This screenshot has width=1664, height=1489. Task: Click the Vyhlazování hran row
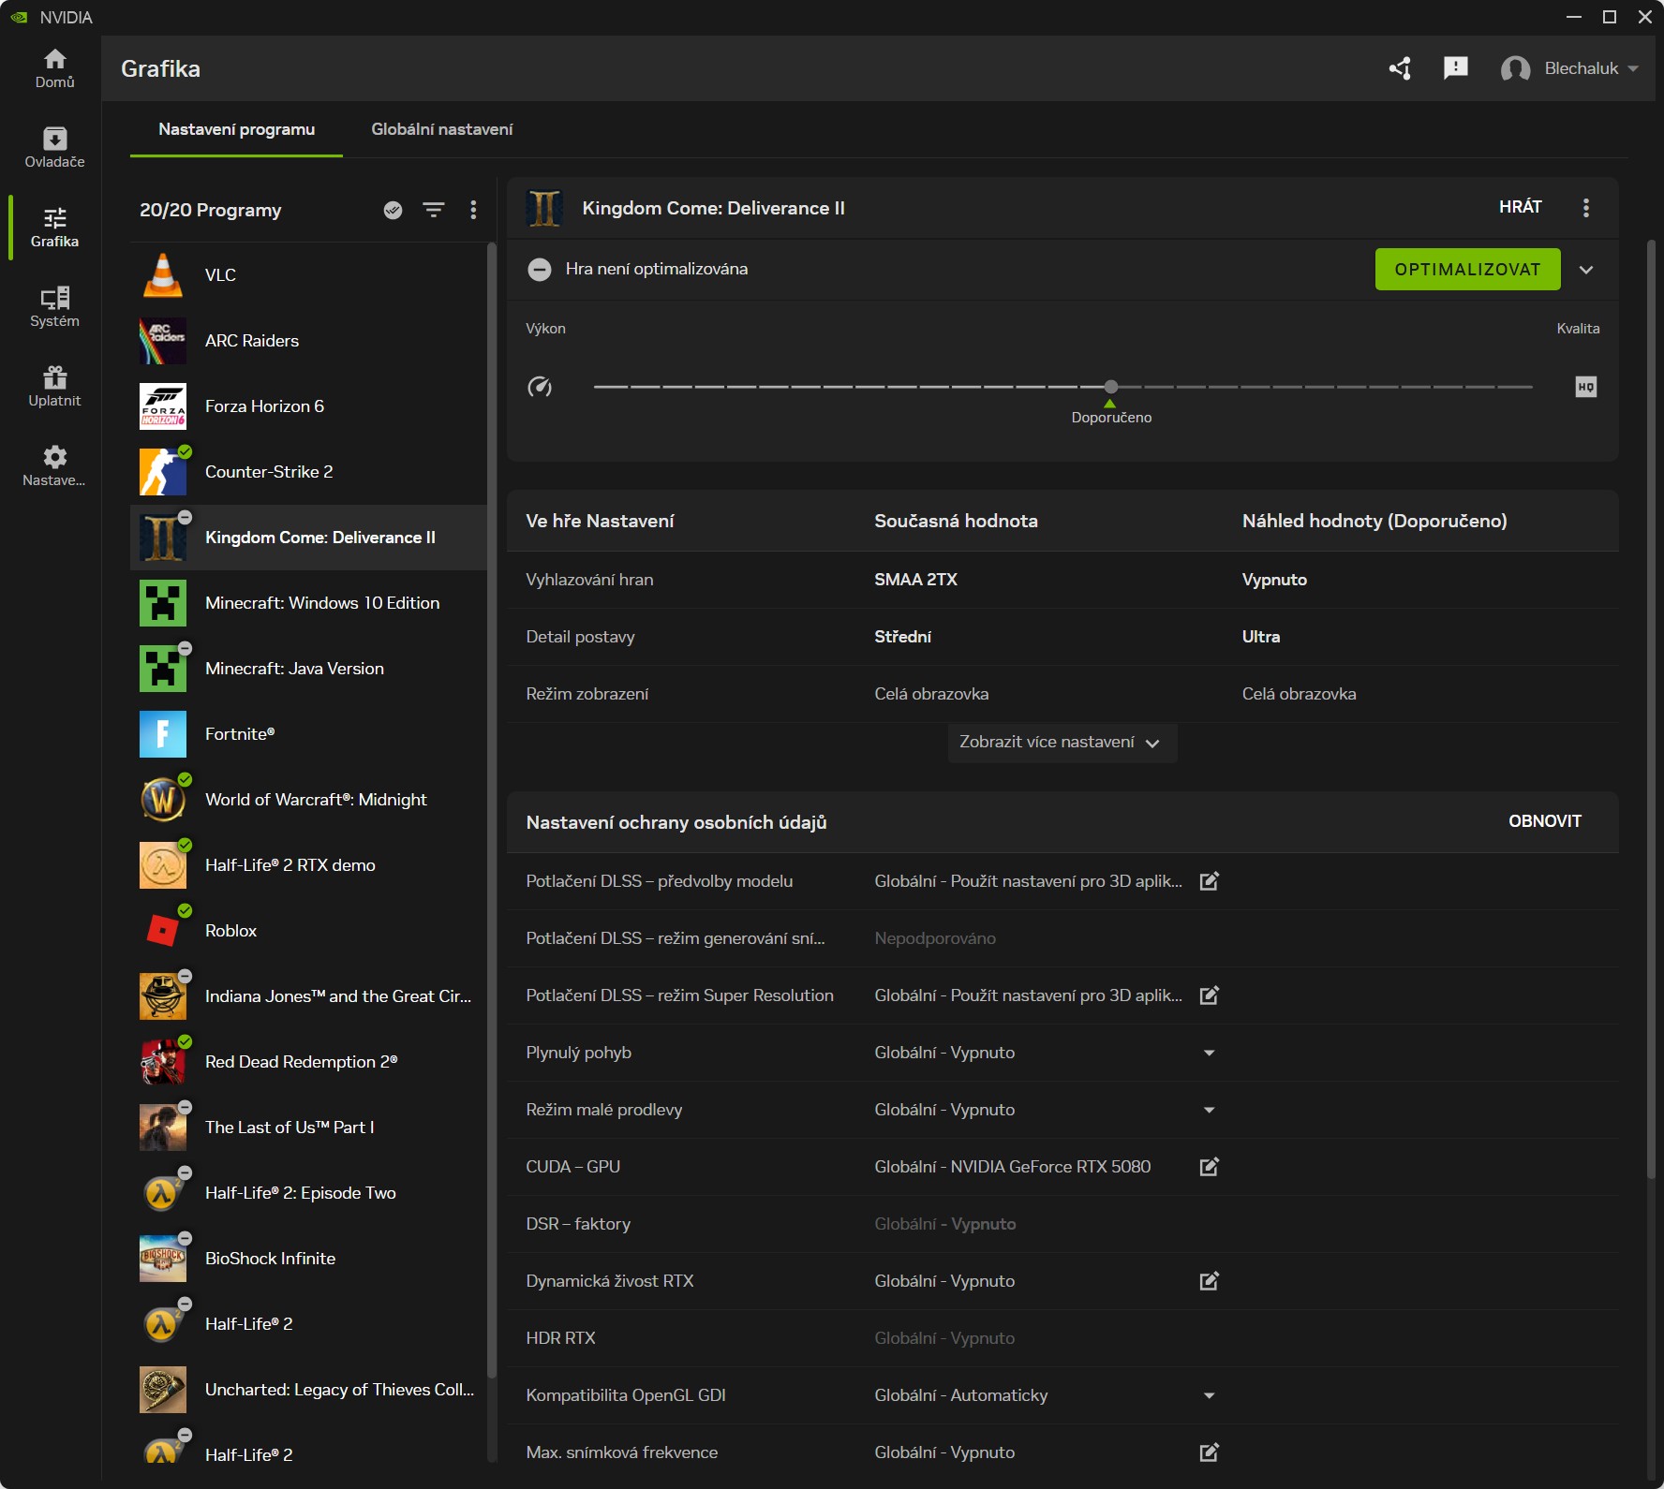pyautogui.click(x=1062, y=580)
